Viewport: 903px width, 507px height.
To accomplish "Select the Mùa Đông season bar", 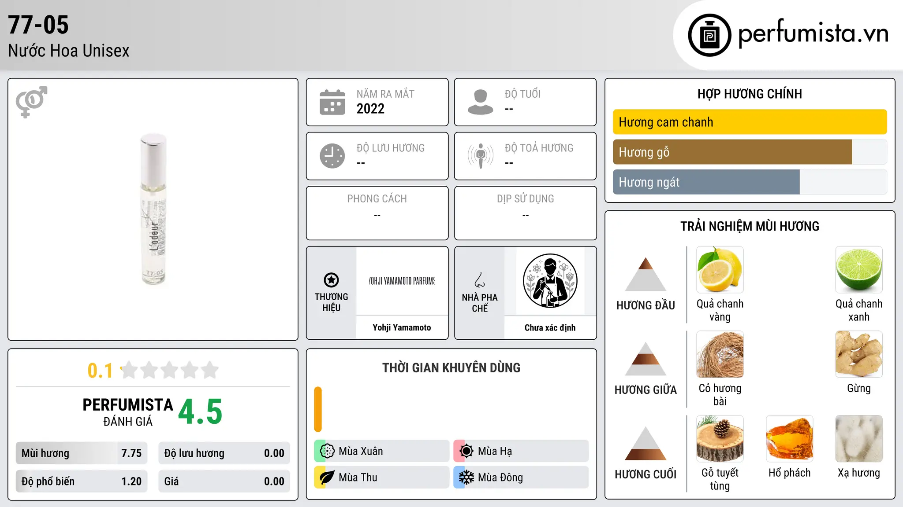I will (521, 478).
